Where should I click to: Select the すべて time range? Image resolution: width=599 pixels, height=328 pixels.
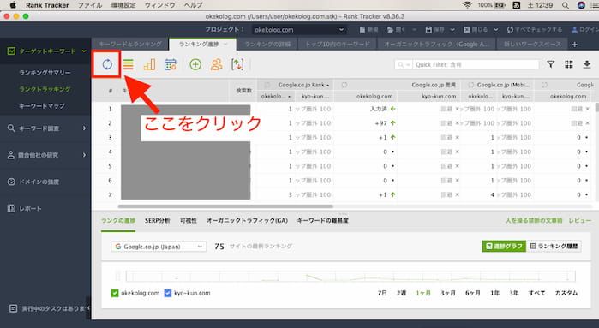536,293
